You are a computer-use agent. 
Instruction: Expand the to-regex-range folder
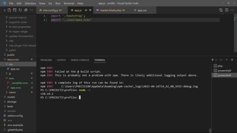coord(18,31)
